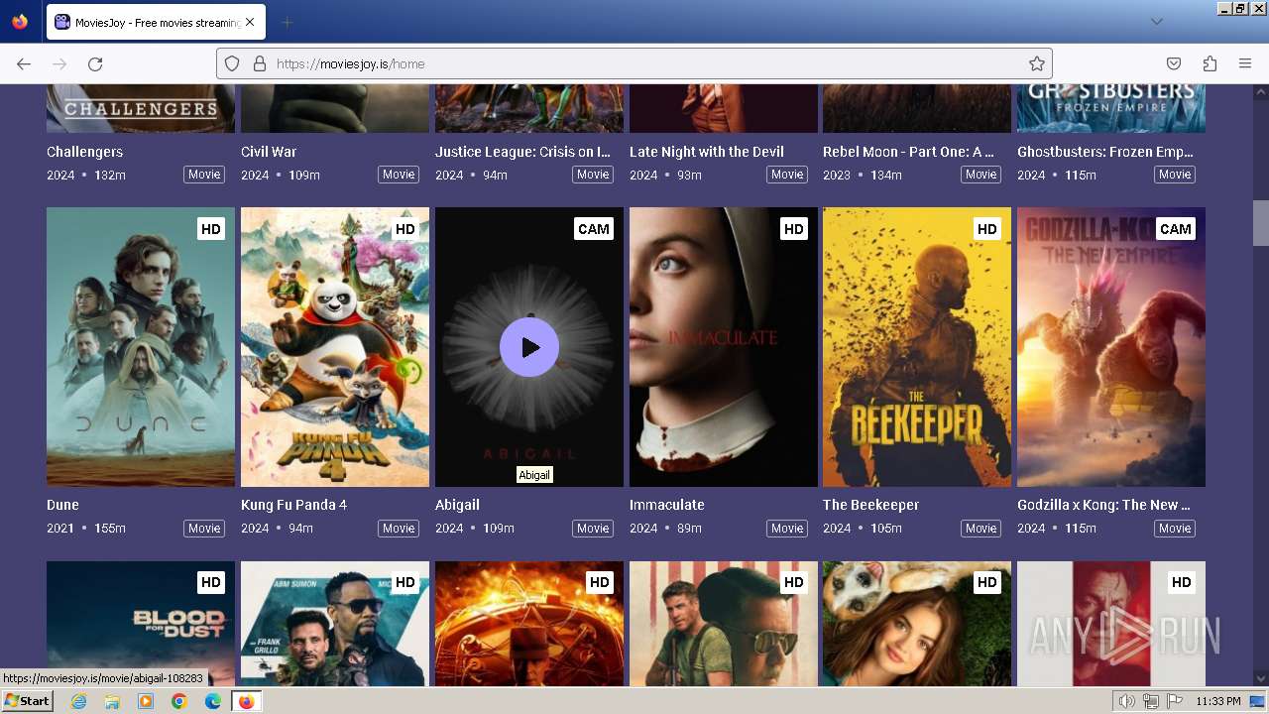Image resolution: width=1269 pixels, height=714 pixels.
Task: Click The Beekeeper title text
Action: click(871, 505)
